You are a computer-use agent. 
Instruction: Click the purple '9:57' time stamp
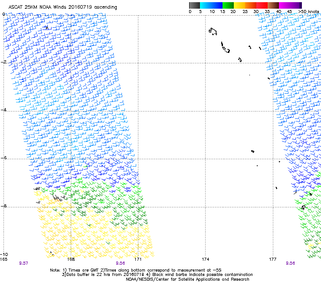point(23,263)
